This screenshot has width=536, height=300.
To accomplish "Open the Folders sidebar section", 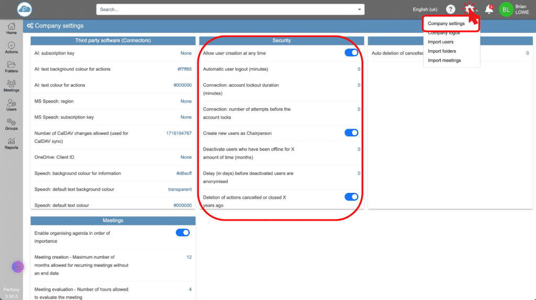I will (x=12, y=66).
